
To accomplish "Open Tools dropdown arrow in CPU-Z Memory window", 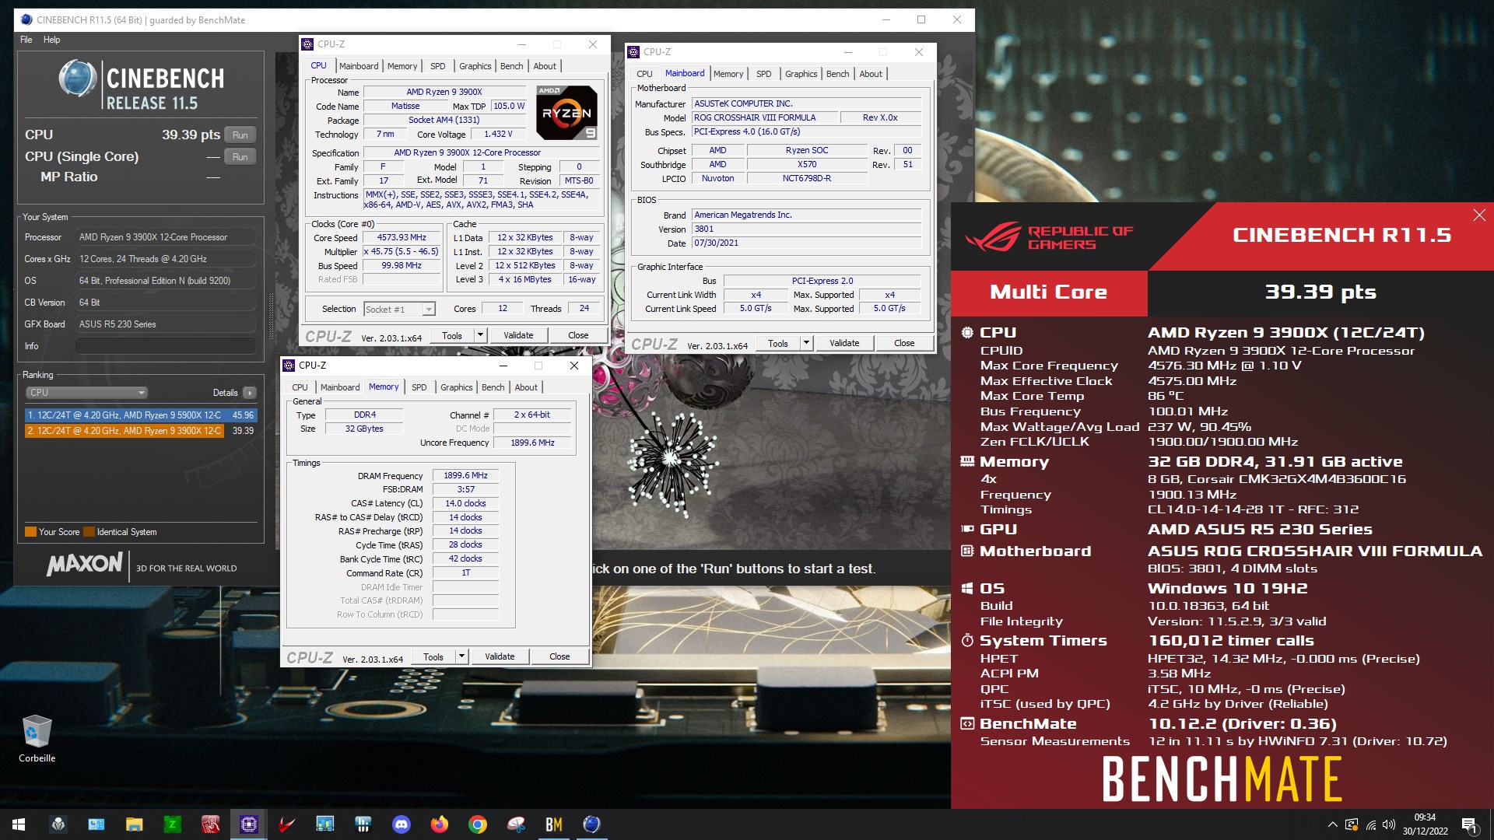I will 461,656.
